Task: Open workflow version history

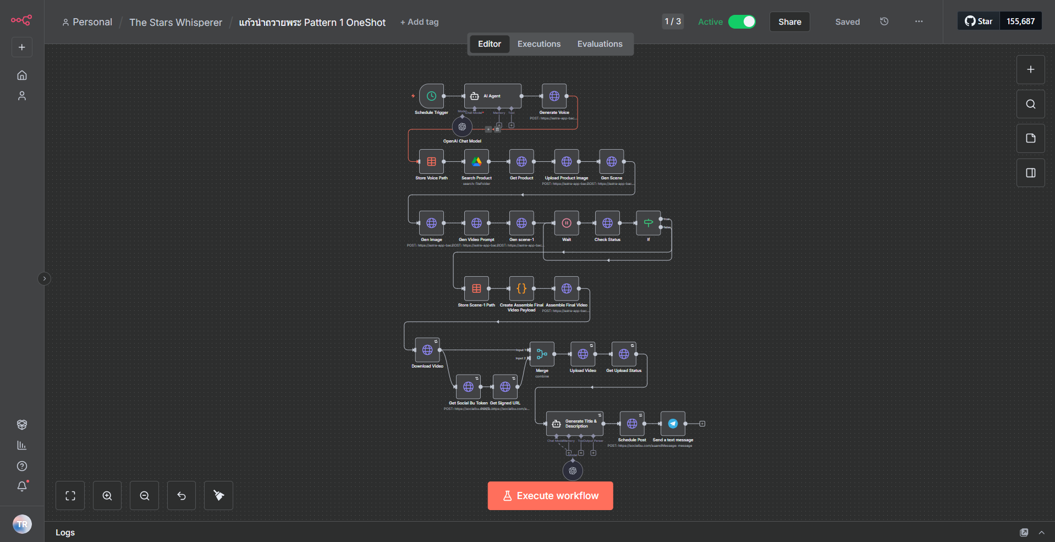Action: coord(884,21)
